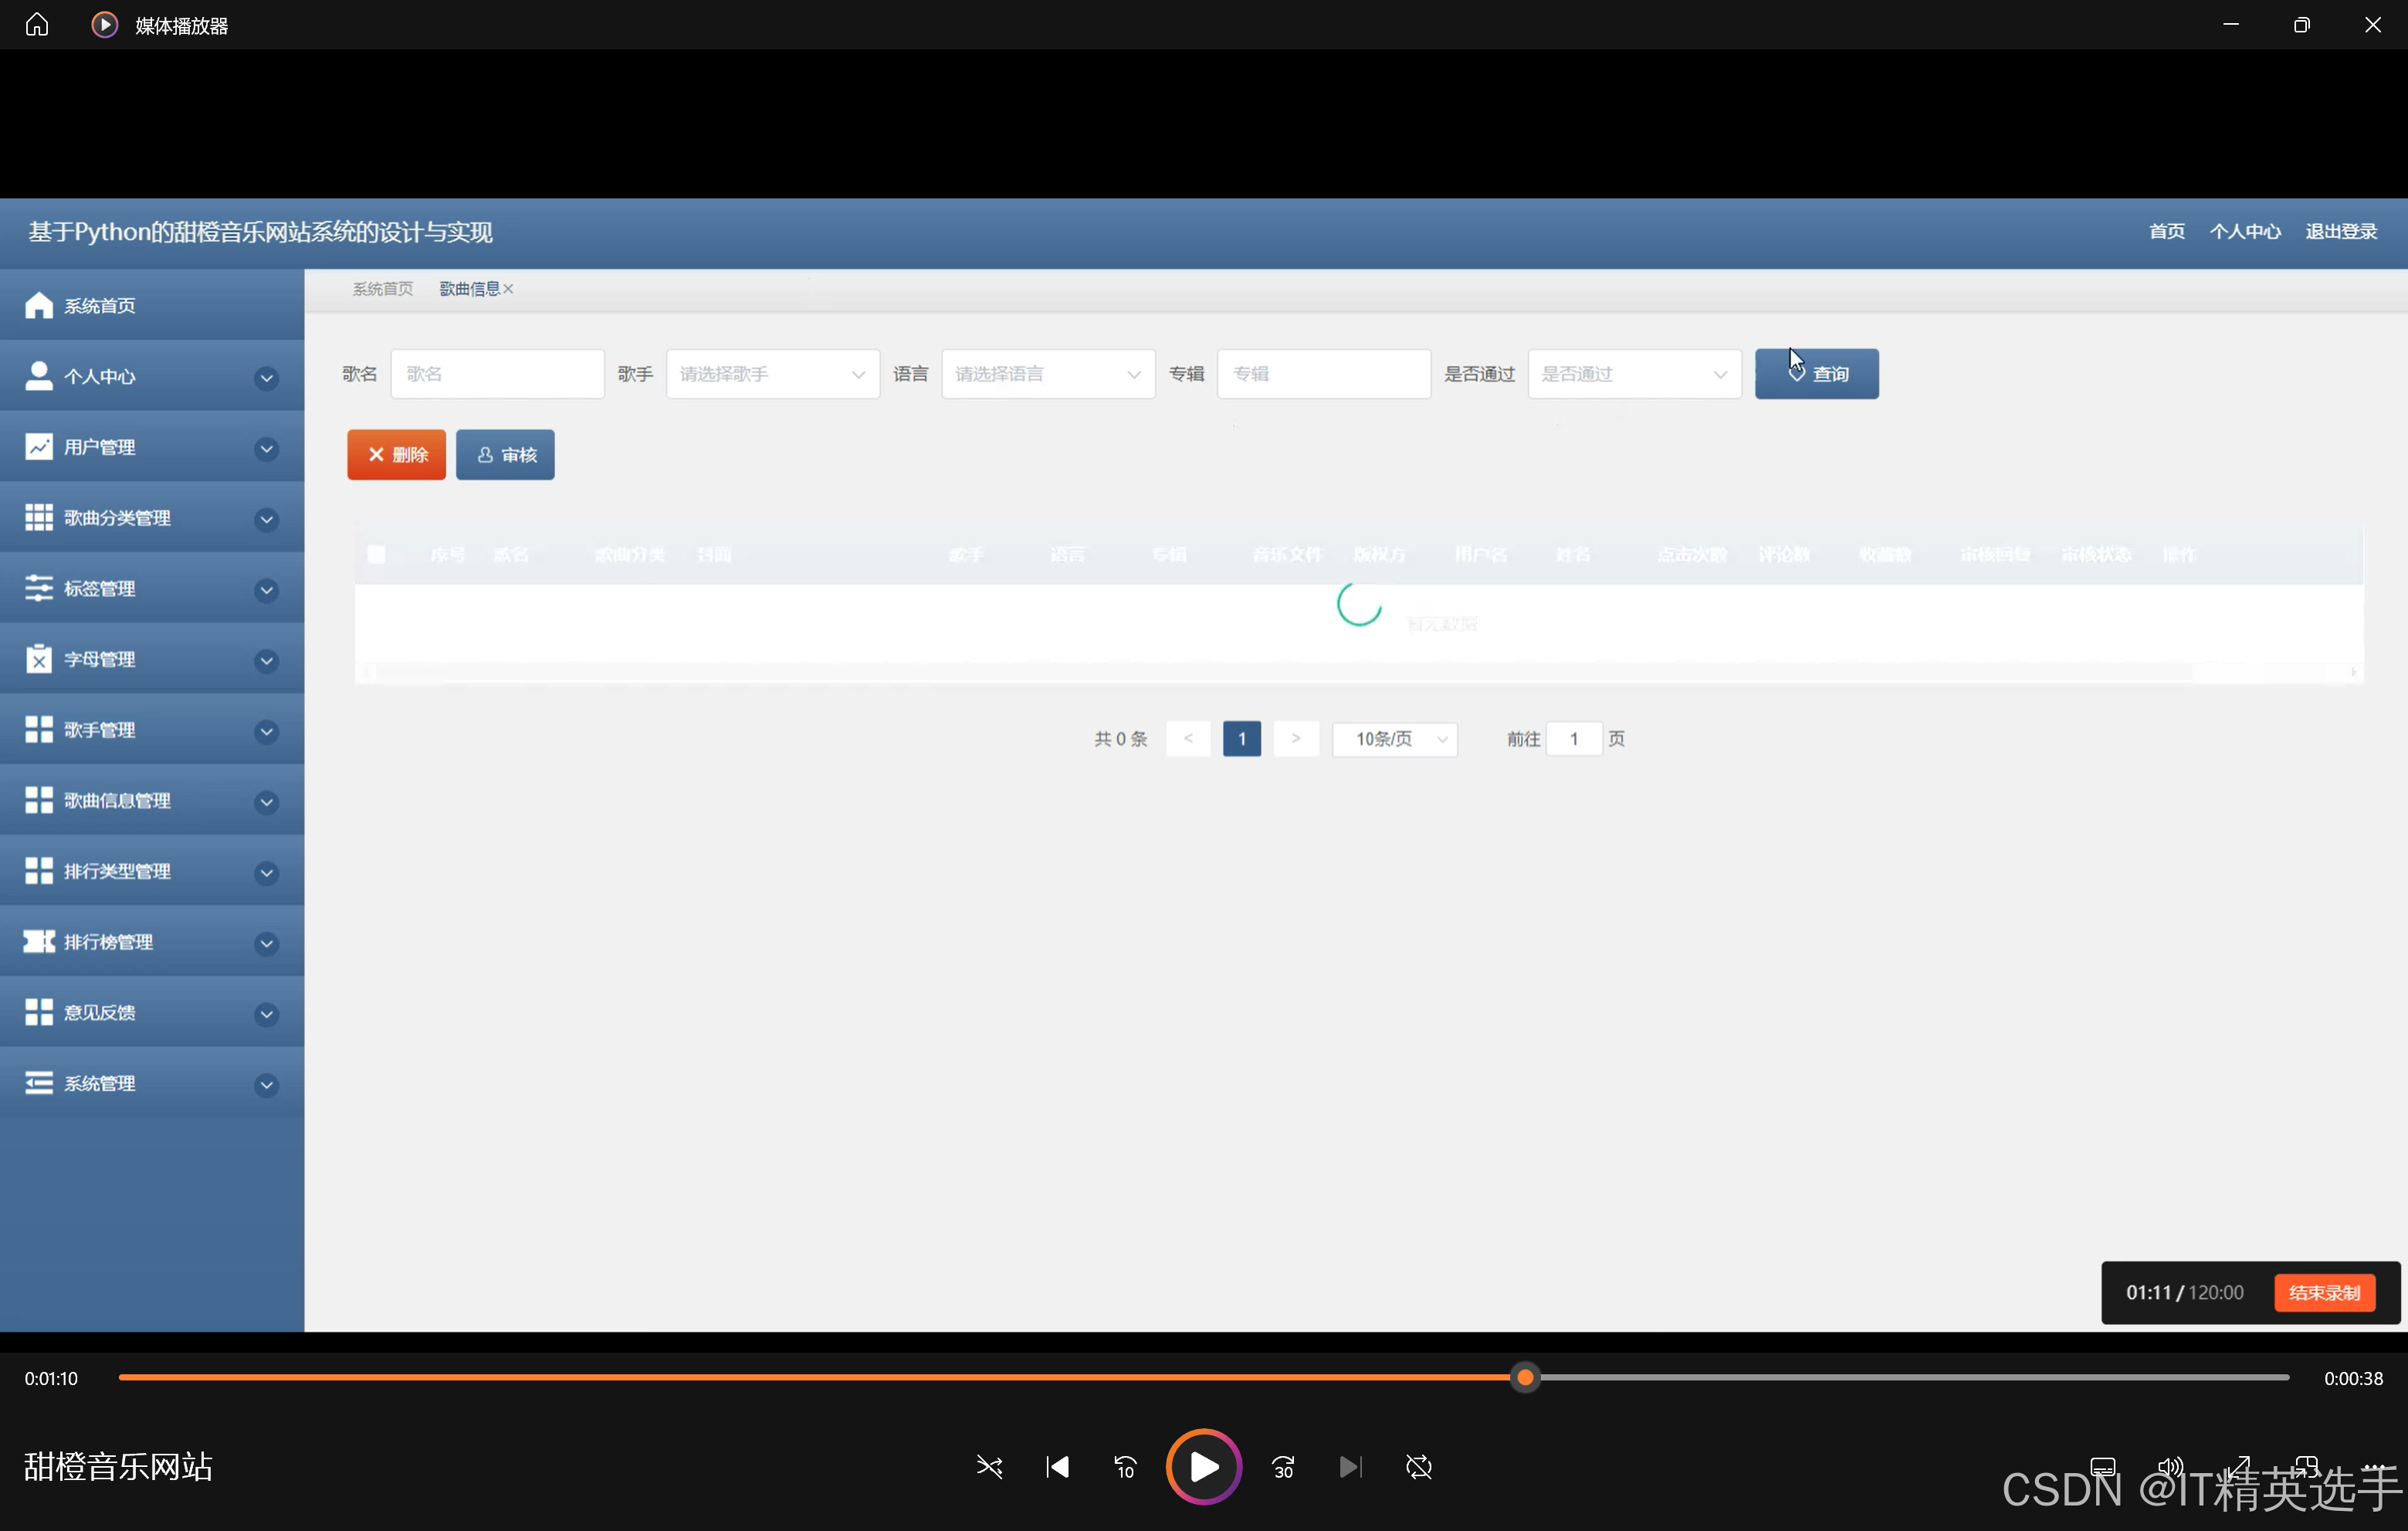Toggle the repeat loop icon
Viewport: 2408px width, 1531px height.
click(1418, 1466)
